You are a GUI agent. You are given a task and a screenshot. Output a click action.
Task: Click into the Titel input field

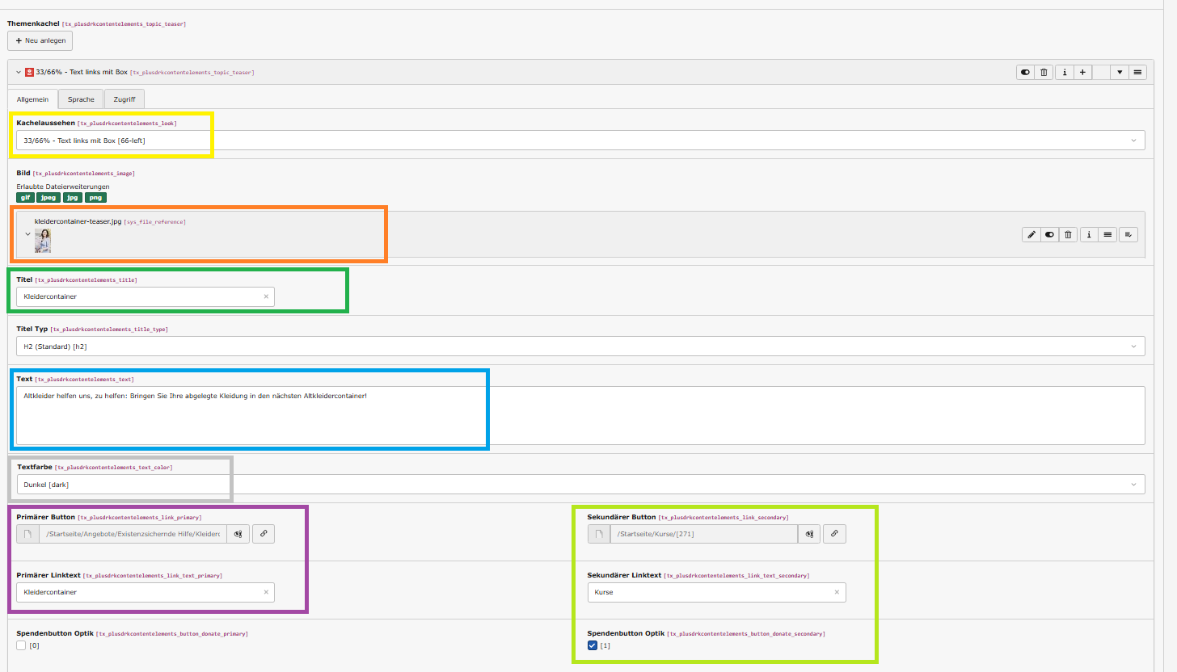point(146,296)
